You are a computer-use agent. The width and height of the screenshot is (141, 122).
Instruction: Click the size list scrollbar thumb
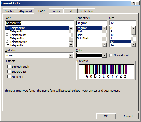coord(134,32)
